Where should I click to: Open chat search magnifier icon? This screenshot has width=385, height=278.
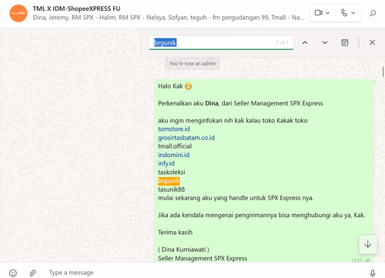373,13
